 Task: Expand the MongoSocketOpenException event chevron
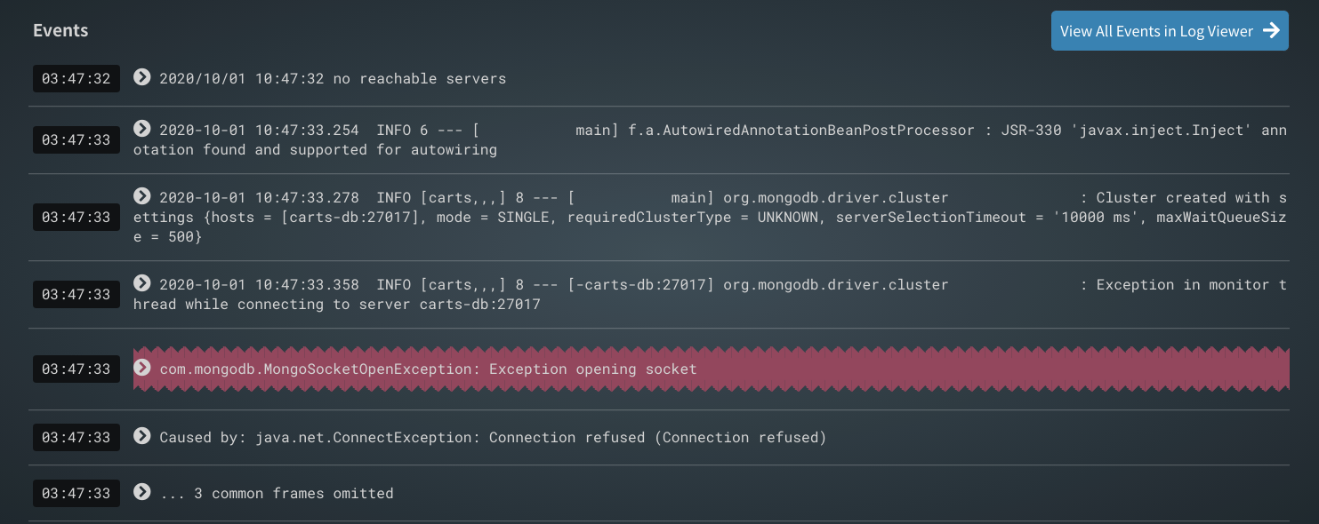point(142,368)
